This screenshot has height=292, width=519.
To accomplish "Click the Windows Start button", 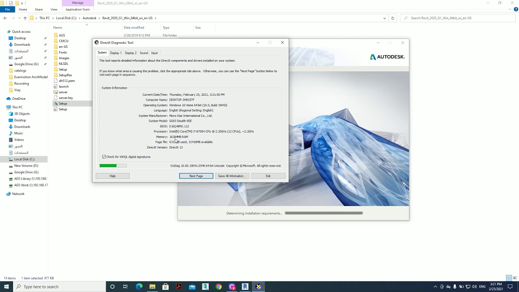I will [6, 287].
